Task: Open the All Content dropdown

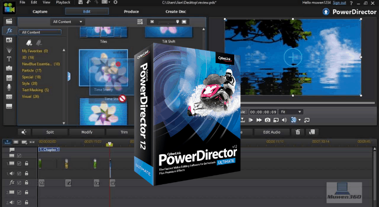Action: click(67, 22)
